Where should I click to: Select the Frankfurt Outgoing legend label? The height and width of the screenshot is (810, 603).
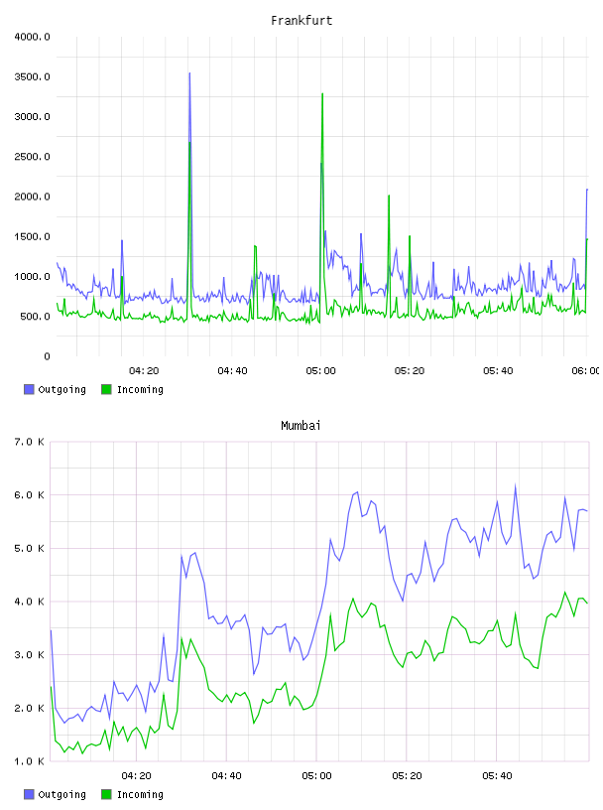pyautogui.click(x=61, y=390)
